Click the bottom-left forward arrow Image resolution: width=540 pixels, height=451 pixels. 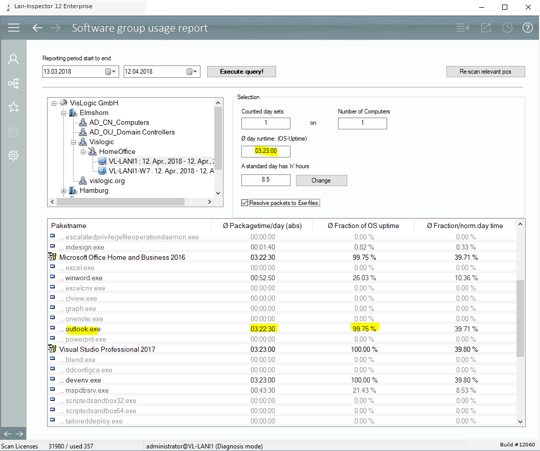tap(19, 434)
